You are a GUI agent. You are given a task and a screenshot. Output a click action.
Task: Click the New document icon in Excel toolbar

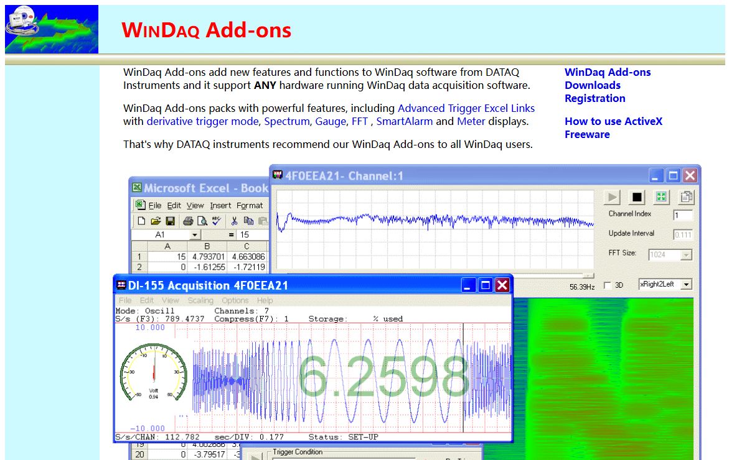coord(141,221)
